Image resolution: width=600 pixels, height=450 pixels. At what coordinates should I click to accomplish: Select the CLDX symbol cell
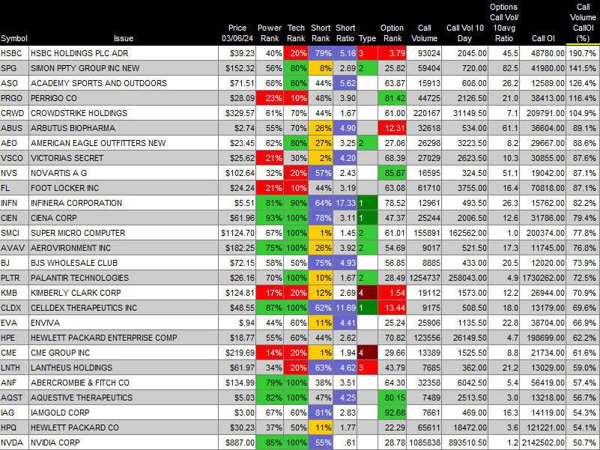click(x=14, y=307)
